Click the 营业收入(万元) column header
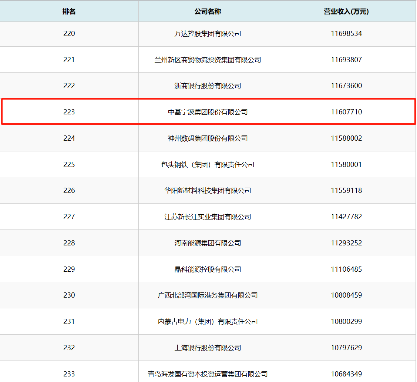 346,11
